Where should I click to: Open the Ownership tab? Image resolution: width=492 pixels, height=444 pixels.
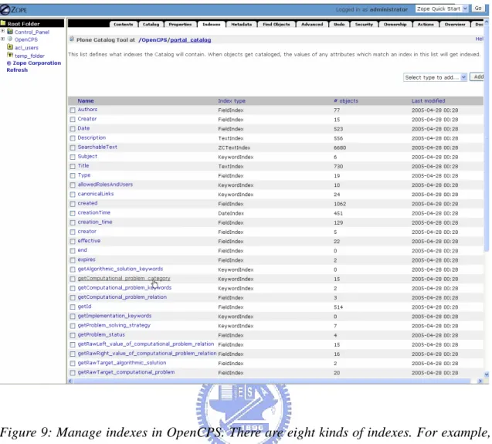pos(395,24)
